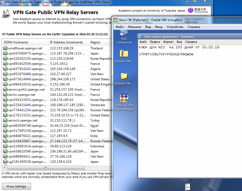The image size is (242, 191).
Task: Click server icon for vpn776441254.opengw
Action: click(5, 110)
